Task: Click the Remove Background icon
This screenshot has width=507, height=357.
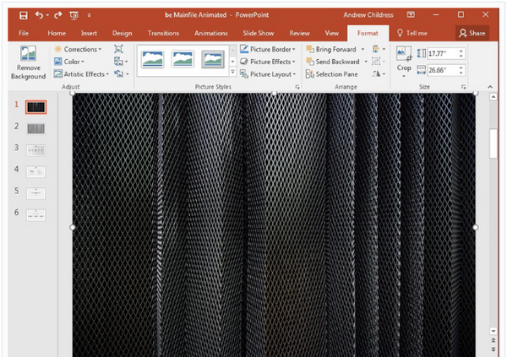Action: pos(28,53)
